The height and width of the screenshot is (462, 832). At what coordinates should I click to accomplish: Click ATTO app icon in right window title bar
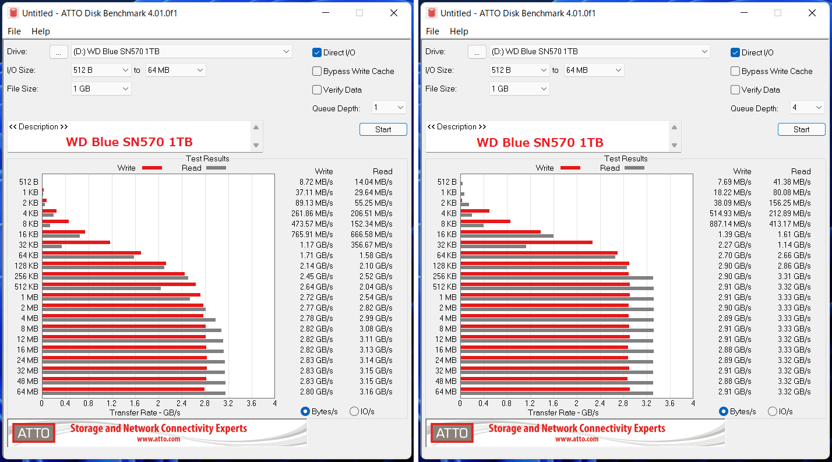point(432,13)
